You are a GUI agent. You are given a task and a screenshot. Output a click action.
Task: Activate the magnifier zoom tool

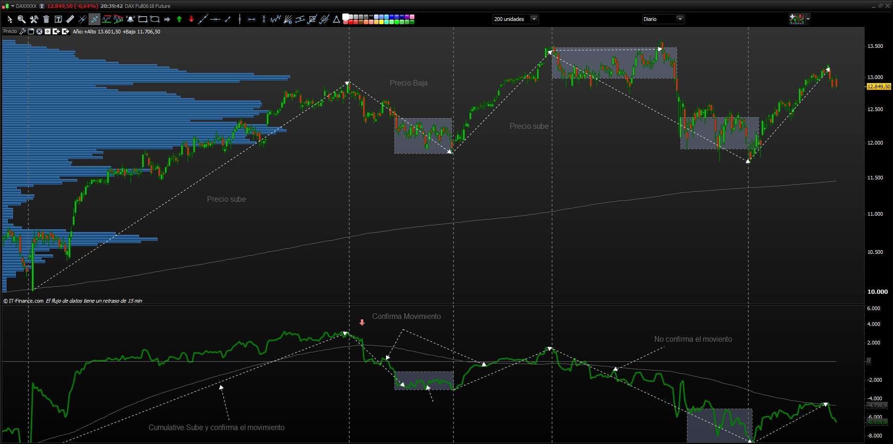click(x=21, y=19)
